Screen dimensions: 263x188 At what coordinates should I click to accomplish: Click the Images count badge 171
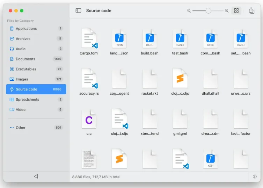(59, 79)
